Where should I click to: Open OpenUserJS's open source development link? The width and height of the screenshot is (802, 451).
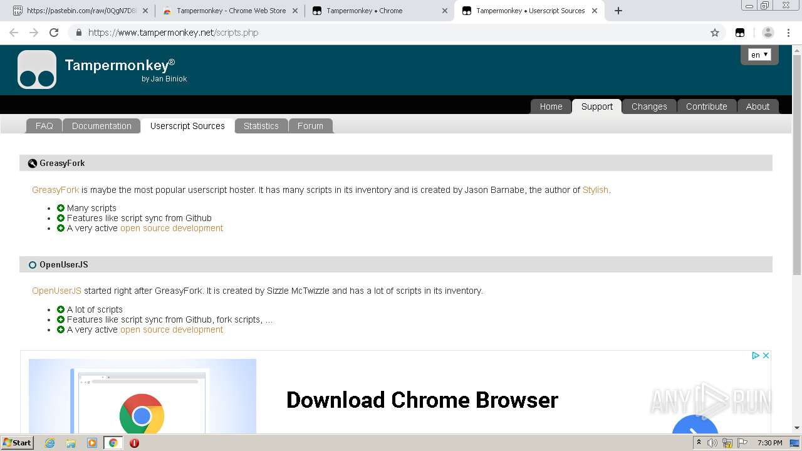coord(172,329)
